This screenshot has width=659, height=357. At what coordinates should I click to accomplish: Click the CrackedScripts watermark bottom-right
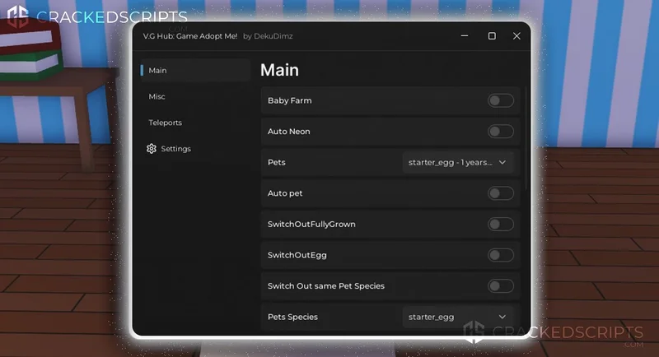coord(552,334)
